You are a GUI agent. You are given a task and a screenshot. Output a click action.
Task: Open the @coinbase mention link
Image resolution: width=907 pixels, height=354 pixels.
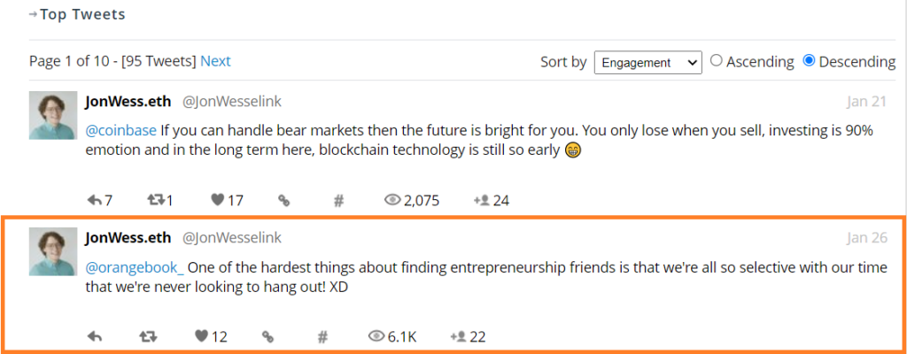[x=115, y=130]
